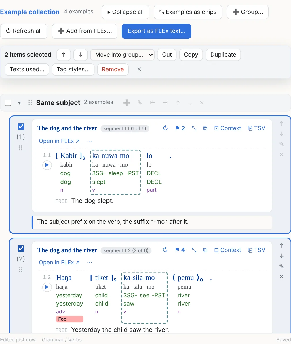
Task: Expand segment 1.2 example view
Action: pos(194,250)
